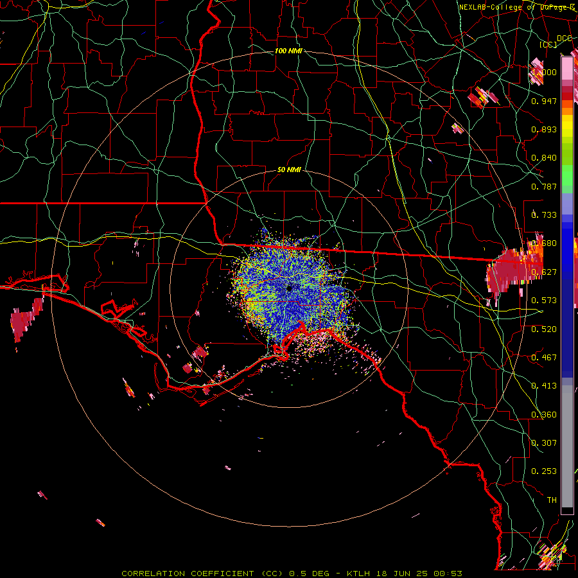Click the 0.307 legend value

point(544,443)
